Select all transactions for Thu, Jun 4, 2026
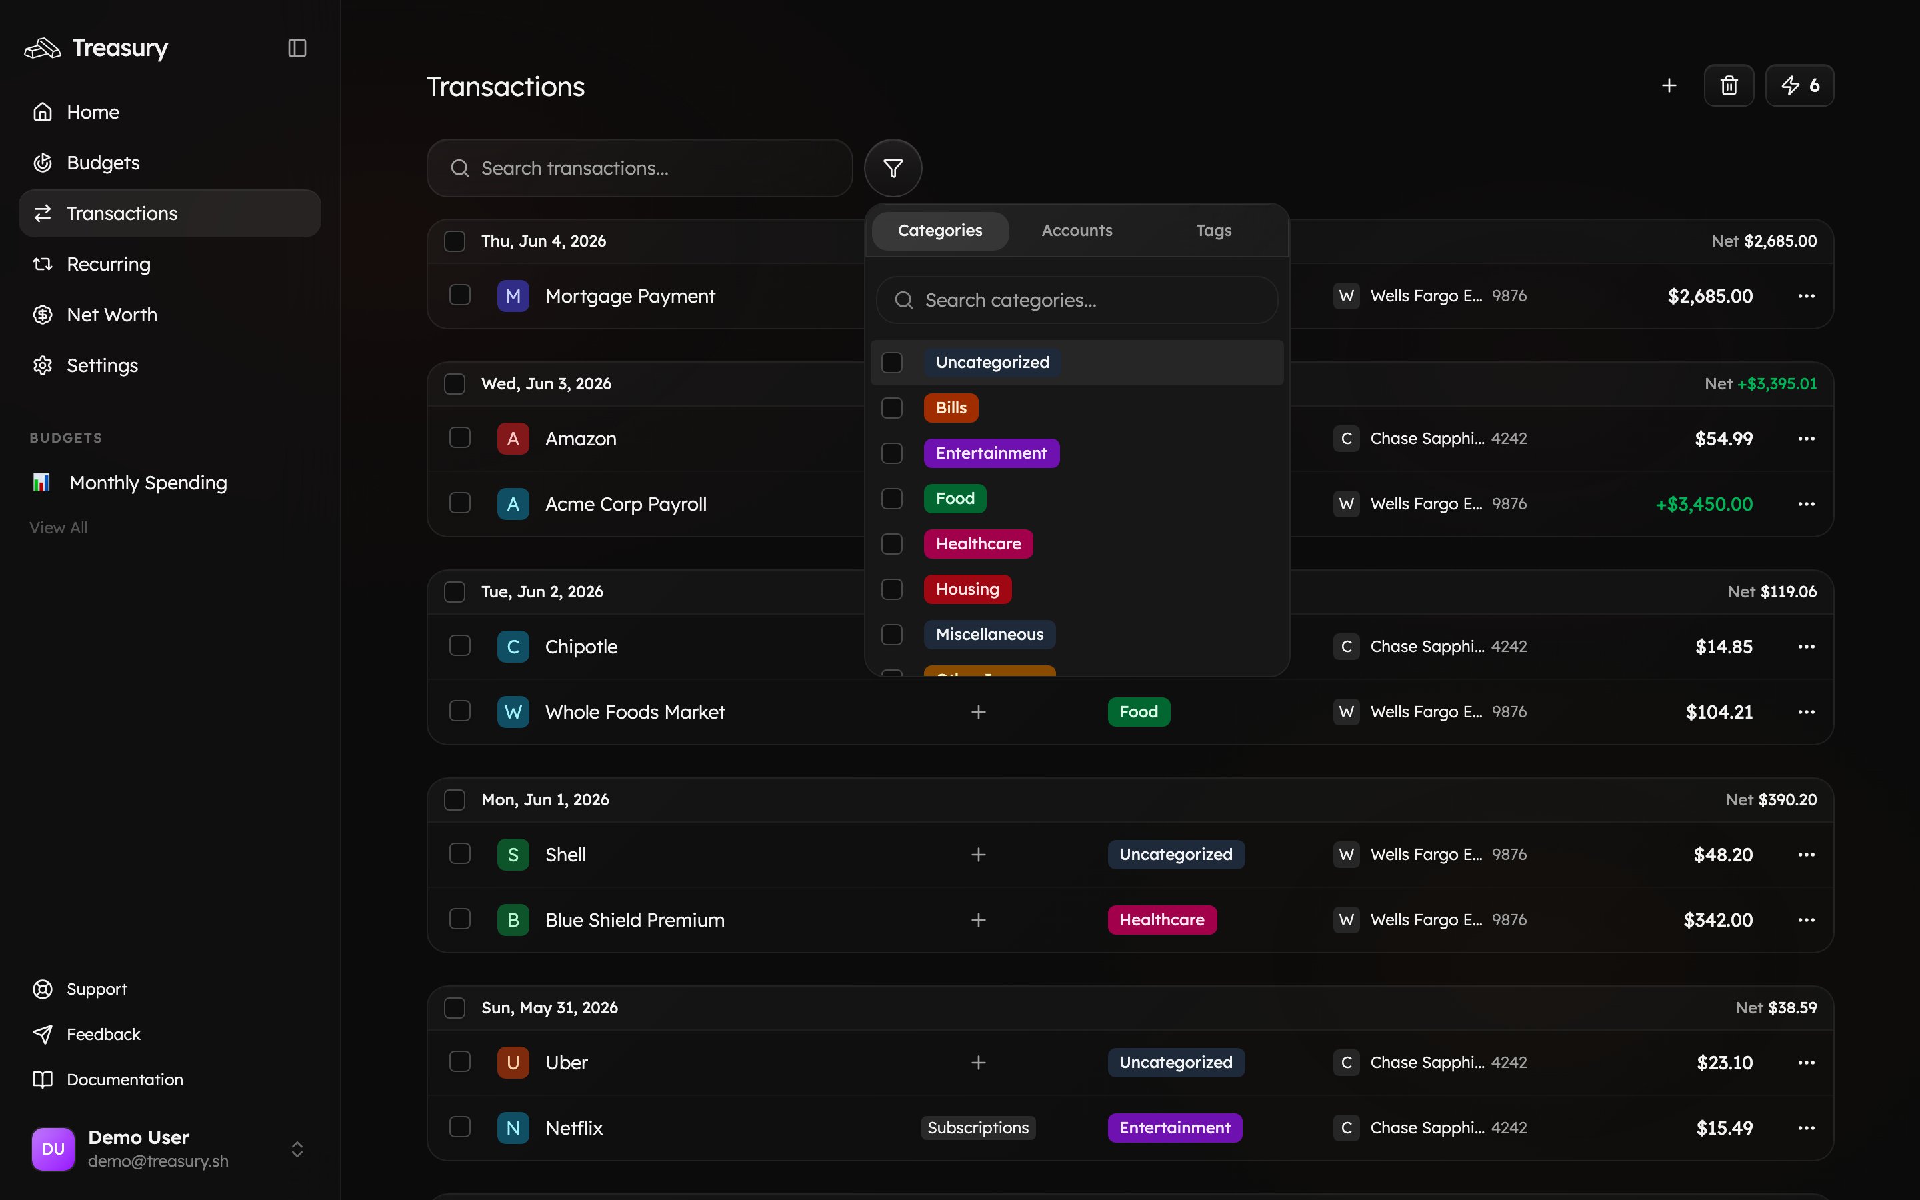The height and width of the screenshot is (1200, 1920). [455, 241]
